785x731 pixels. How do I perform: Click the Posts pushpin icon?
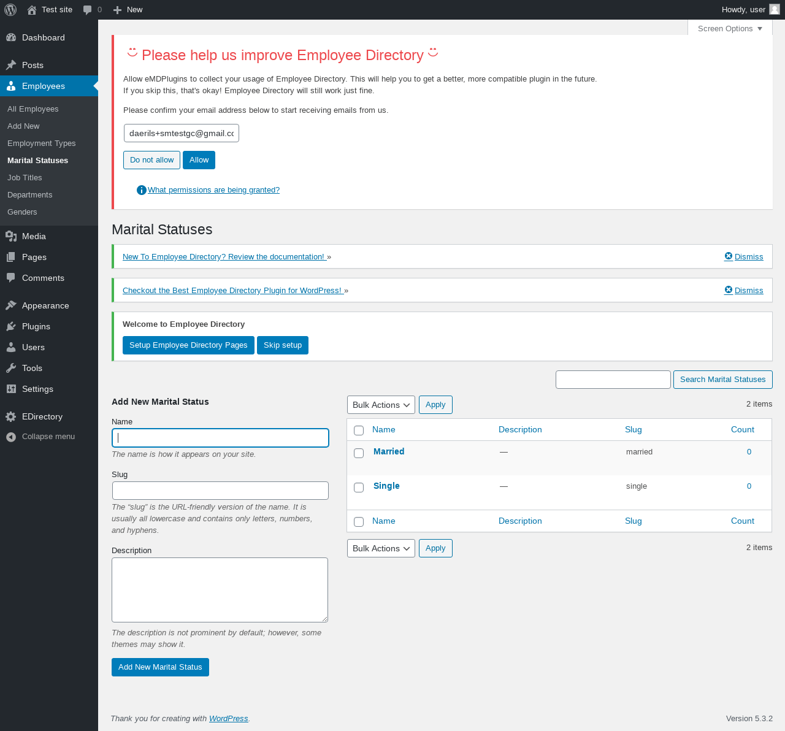tap(11, 65)
